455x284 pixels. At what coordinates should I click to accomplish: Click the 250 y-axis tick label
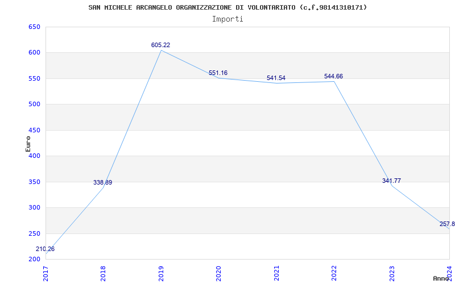(x=34, y=233)
